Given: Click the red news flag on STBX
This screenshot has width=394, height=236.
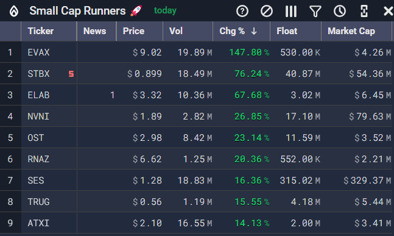Looking at the screenshot, I should coord(71,74).
